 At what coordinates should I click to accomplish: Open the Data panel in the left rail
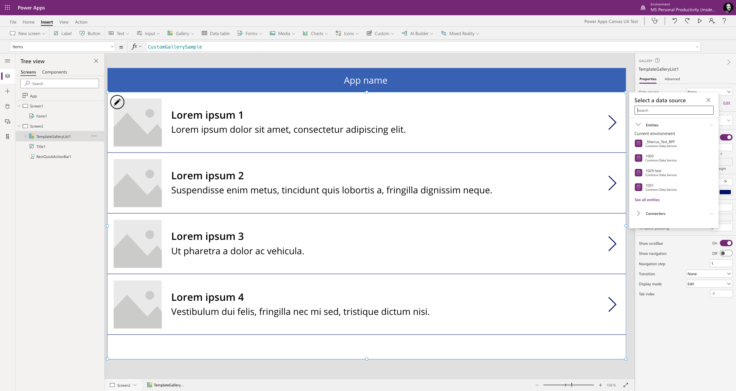click(7, 106)
